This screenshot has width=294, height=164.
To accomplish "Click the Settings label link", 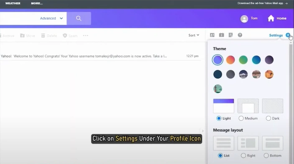I will 276,35.
